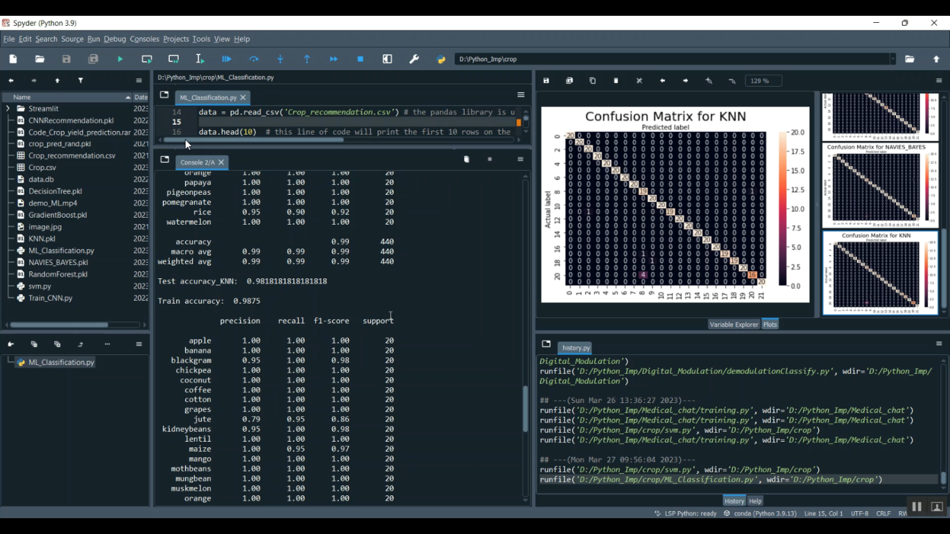Image resolution: width=950 pixels, height=534 pixels.
Task: Close the ML_Classification.py editor tab
Action: coord(243,97)
